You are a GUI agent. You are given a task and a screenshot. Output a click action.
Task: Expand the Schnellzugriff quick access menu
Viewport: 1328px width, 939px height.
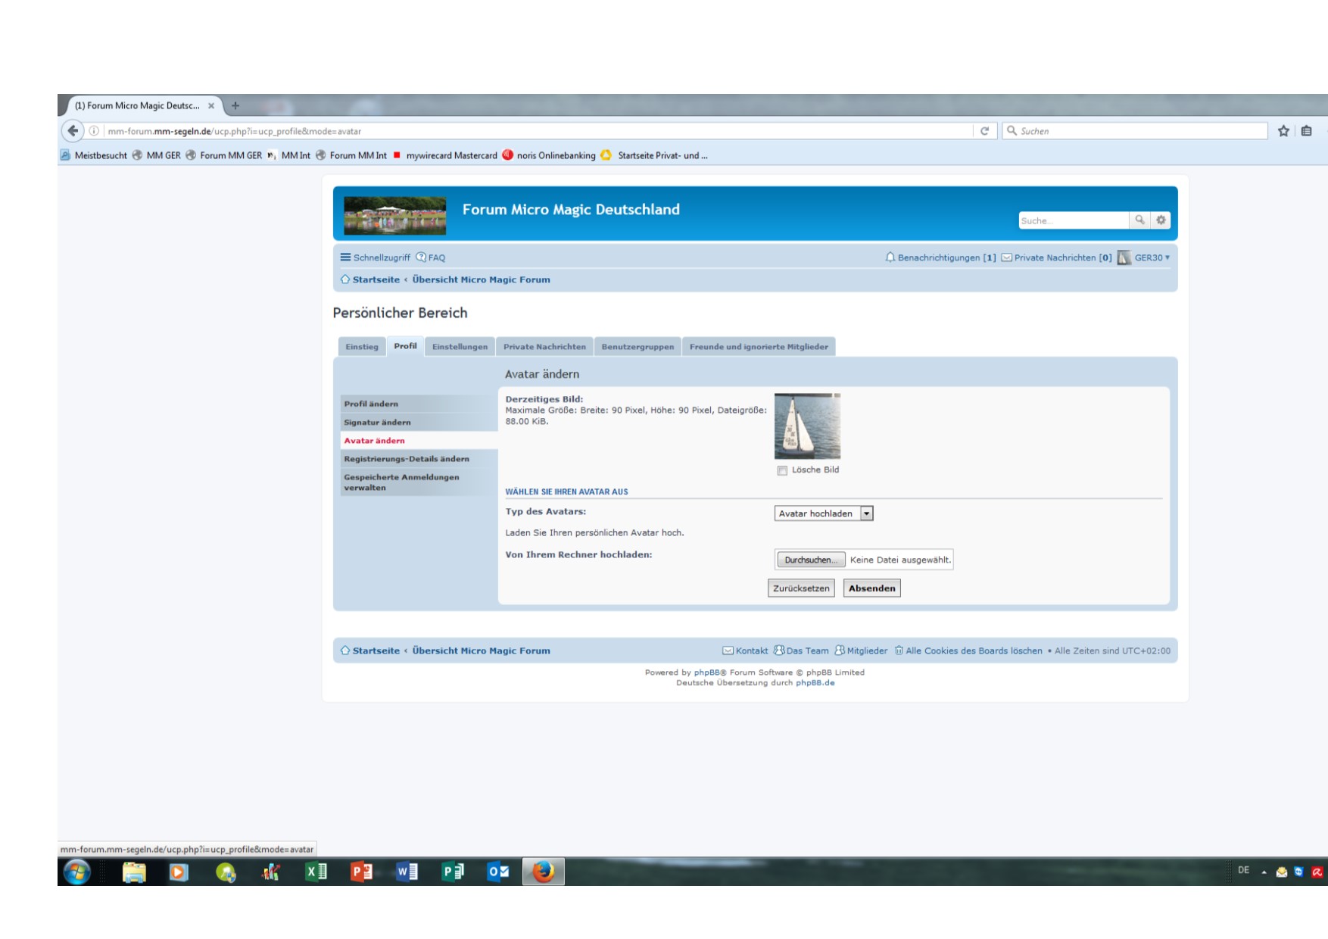pyautogui.click(x=376, y=257)
